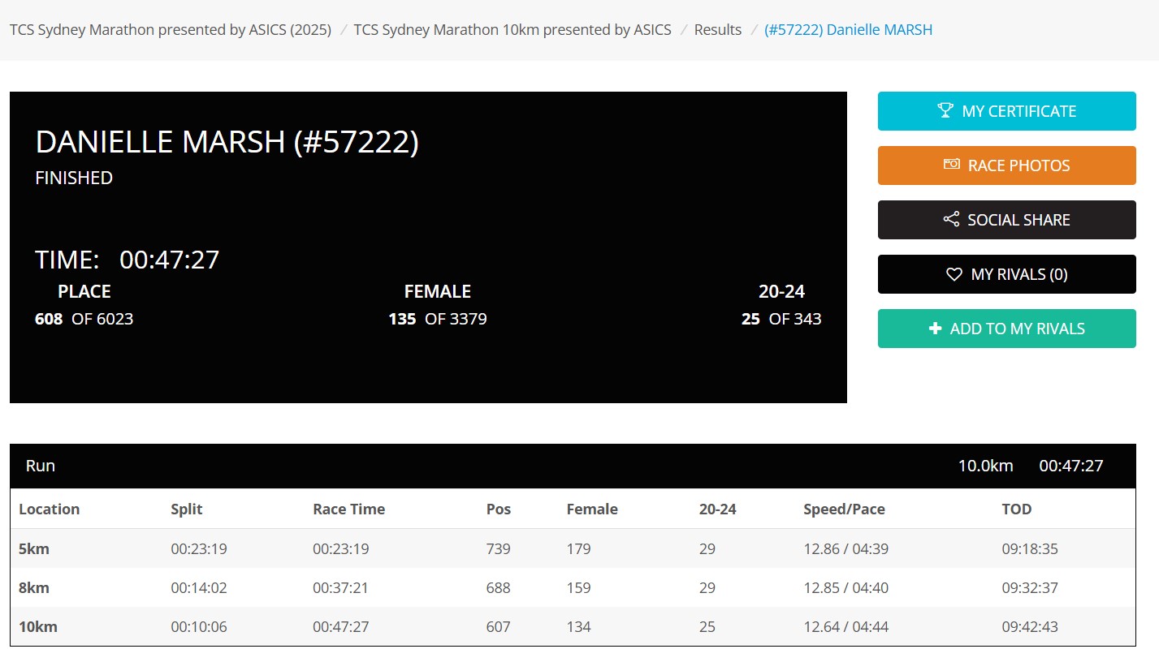Viewport: 1159px width, 649px height.
Task: Select the Location column header
Action: pos(50,509)
